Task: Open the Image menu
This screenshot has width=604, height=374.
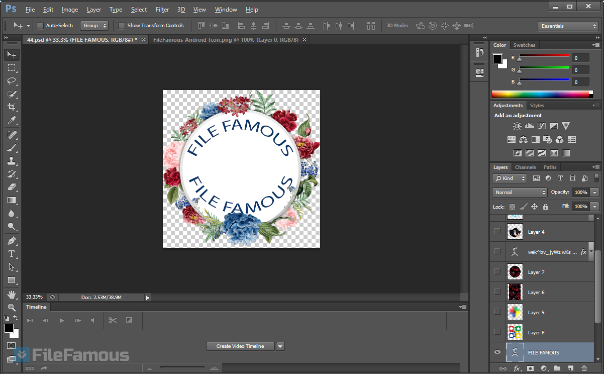Action: (x=70, y=10)
